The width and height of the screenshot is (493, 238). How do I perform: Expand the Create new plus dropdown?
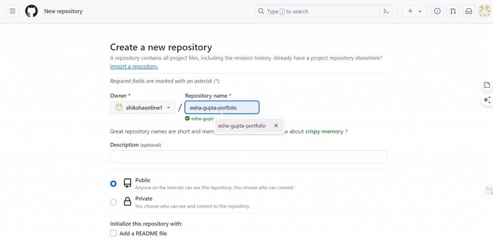click(415, 11)
